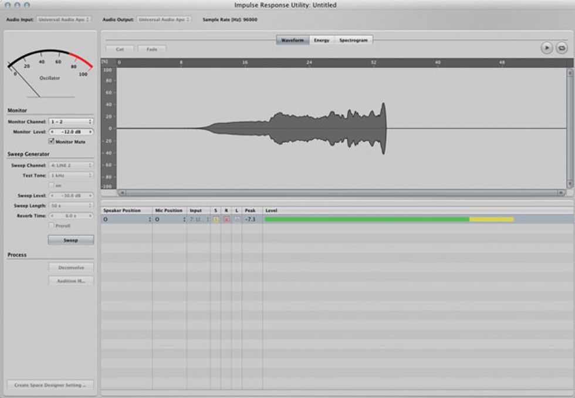Open the Speaker Position dropdown in track row
Image resolution: width=575 pixels, height=398 pixels.
(x=127, y=220)
